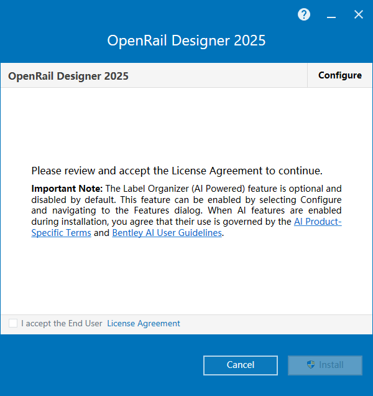Open the End User License Agreement link

[x=144, y=323]
